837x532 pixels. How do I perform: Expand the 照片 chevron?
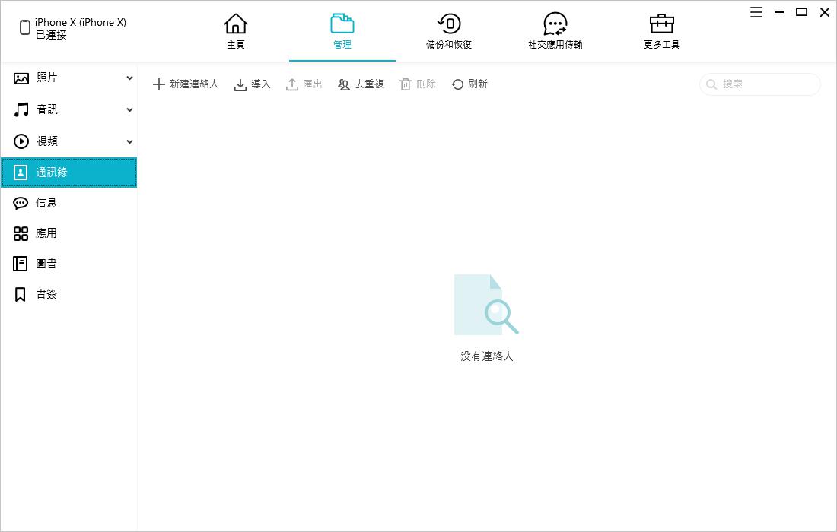pyautogui.click(x=129, y=78)
